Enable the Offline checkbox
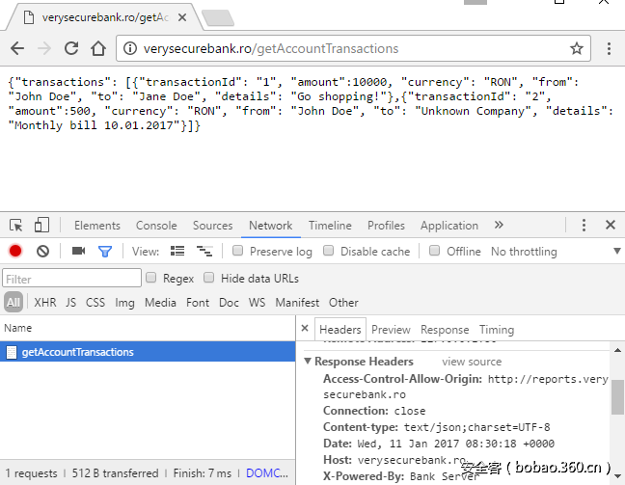The image size is (625, 485). pos(435,251)
